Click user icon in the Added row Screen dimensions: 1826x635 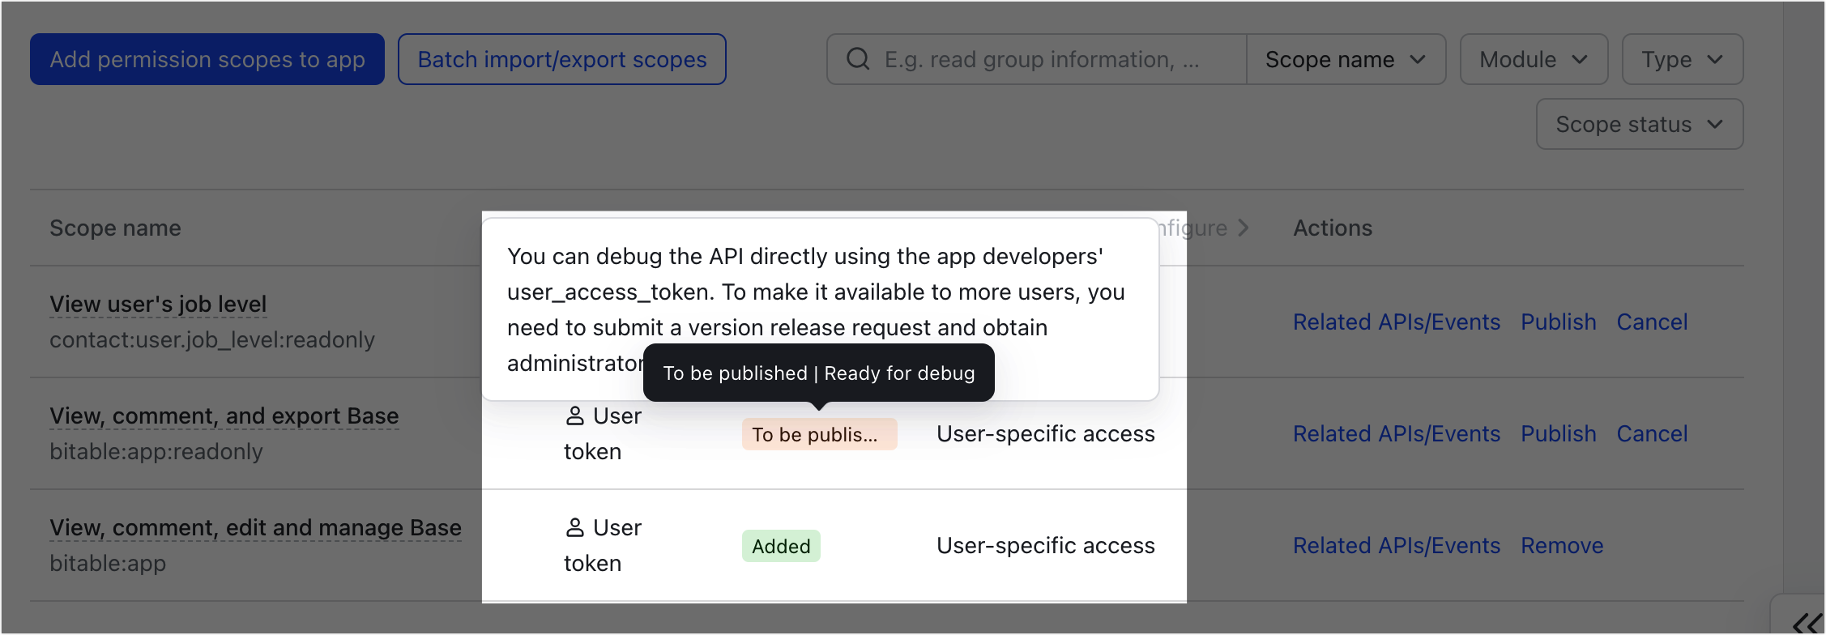574,528
